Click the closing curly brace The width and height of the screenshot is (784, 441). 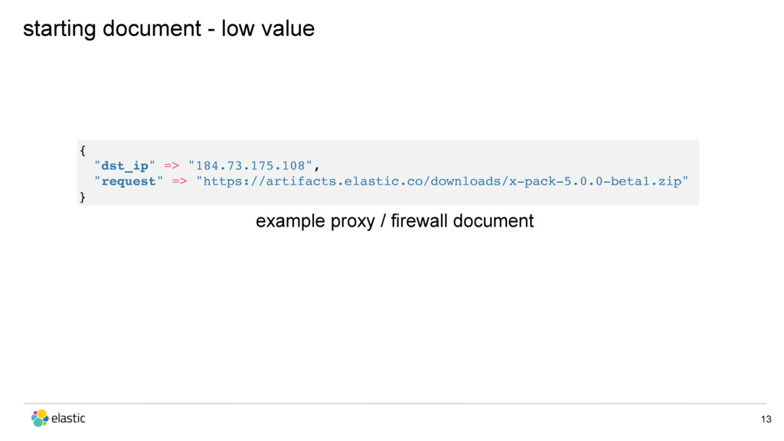point(83,197)
